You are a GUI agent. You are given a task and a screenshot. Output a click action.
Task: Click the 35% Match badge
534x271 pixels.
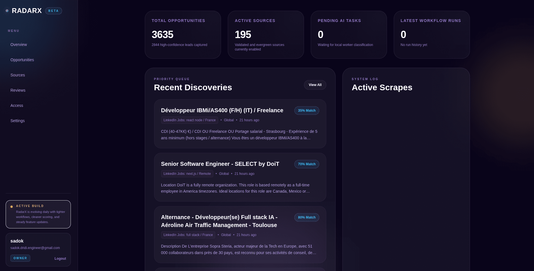tap(307, 110)
